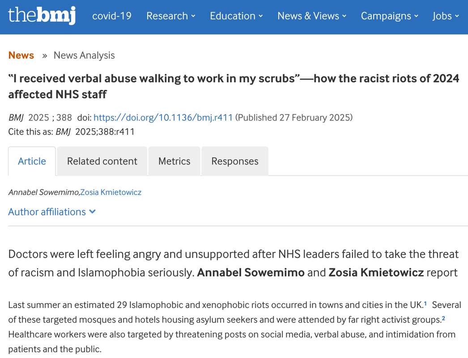Open the Metrics tab
The width and height of the screenshot is (468, 358).
(x=174, y=161)
